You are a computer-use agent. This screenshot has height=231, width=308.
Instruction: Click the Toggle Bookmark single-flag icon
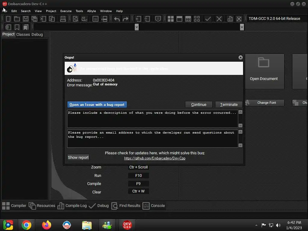click(x=17, y=27)
